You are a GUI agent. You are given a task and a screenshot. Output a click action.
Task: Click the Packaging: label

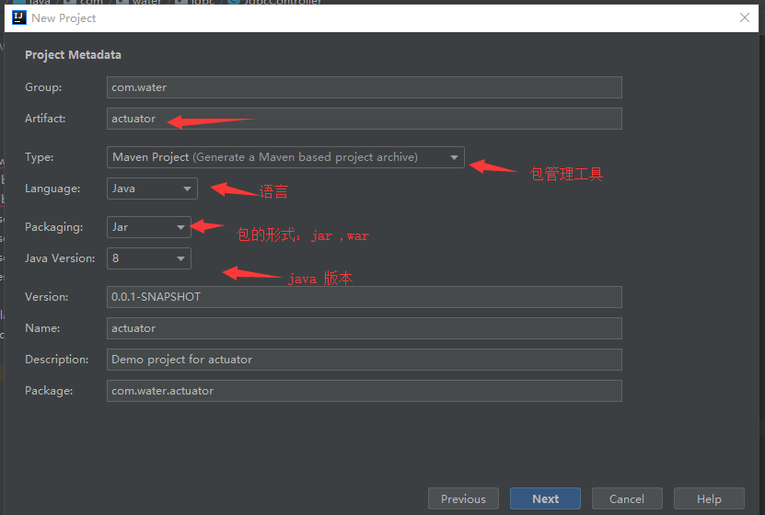click(53, 227)
